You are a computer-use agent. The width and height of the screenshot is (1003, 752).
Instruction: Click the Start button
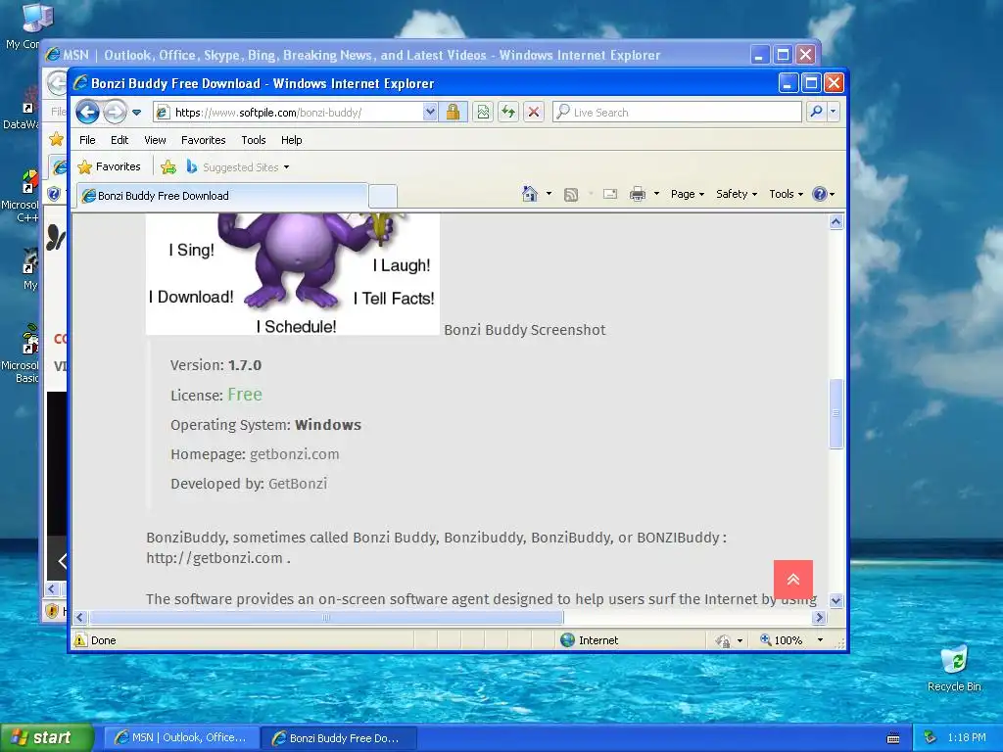(46, 737)
